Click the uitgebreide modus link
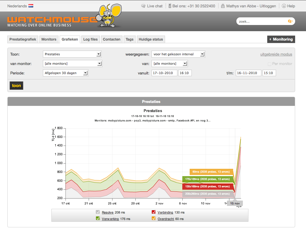The image size is (306, 235). point(276,54)
